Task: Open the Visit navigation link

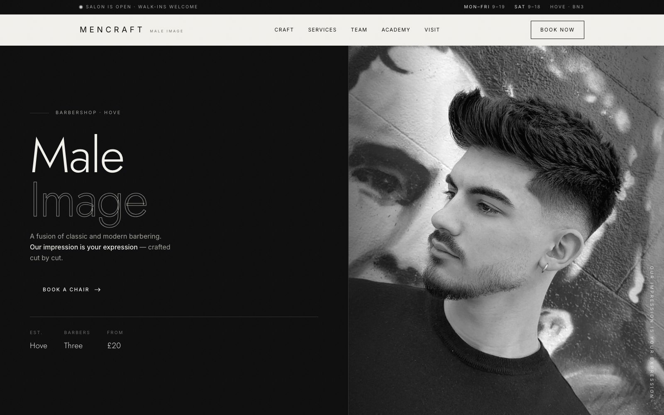Action: click(x=432, y=30)
